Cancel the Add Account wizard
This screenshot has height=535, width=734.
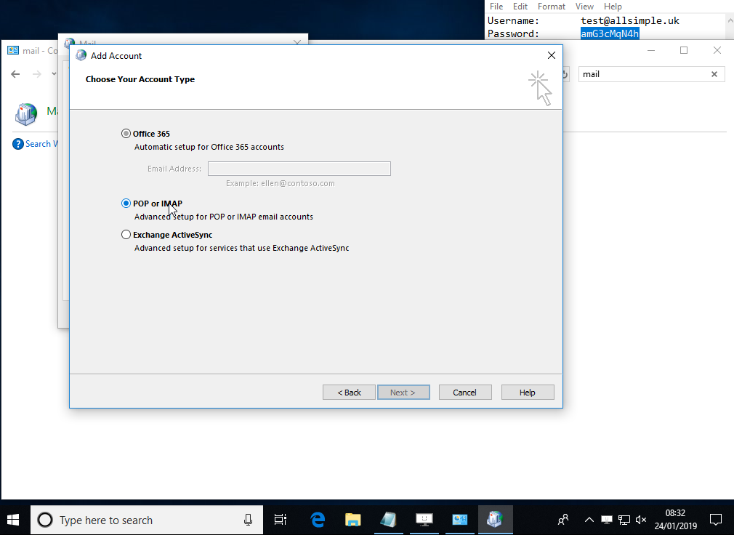[x=464, y=393]
